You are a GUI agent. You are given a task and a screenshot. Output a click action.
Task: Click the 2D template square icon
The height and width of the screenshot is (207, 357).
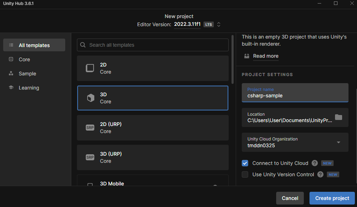90,68
